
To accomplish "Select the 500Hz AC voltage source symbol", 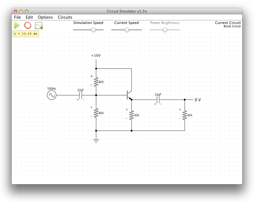I will coord(52,95).
